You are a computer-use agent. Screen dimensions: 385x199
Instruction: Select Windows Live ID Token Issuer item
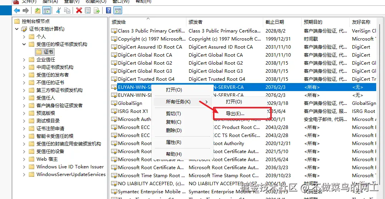click(70, 167)
